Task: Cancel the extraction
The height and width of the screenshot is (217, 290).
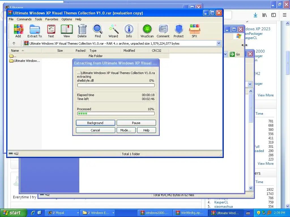Action: [95, 130]
